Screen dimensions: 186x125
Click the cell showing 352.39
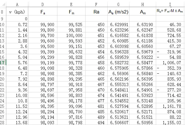[170, 68]
